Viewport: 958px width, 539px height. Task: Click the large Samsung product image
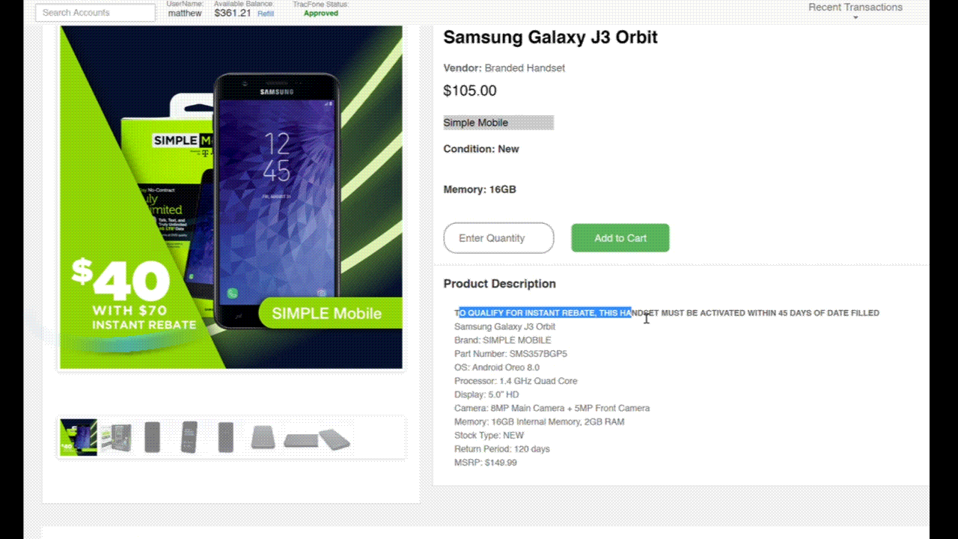click(x=231, y=198)
